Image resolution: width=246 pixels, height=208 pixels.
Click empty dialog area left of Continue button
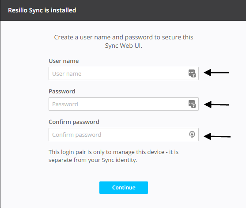pyautogui.click(x=50, y=188)
